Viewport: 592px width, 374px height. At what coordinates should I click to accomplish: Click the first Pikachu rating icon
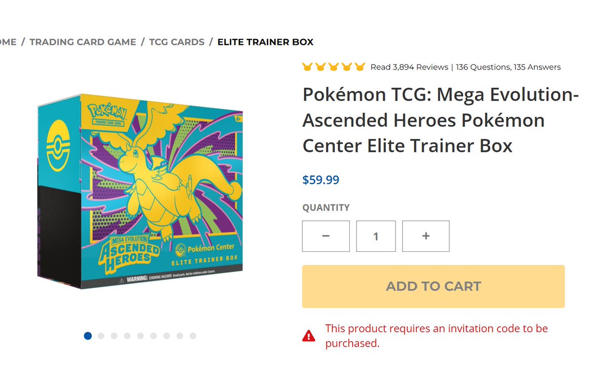[307, 67]
